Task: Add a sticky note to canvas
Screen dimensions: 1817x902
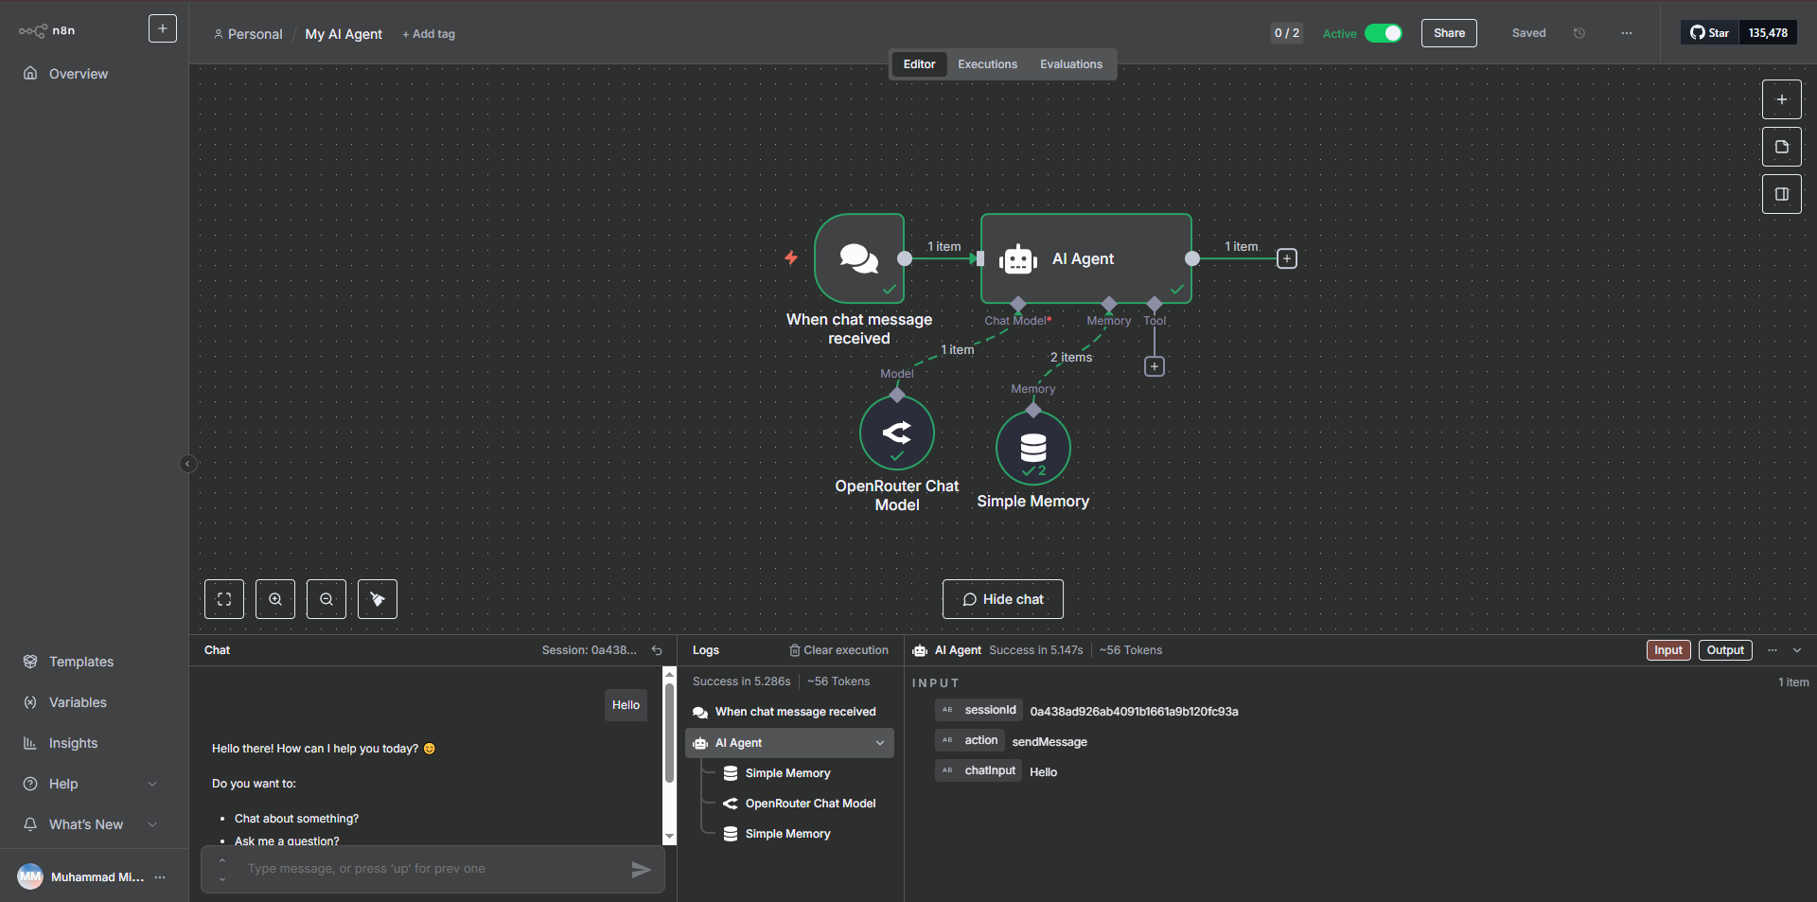Action: point(1781,147)
